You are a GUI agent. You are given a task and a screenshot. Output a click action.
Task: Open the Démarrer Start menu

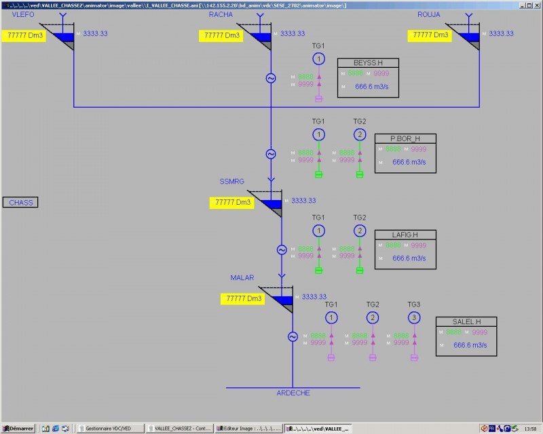click(x=17, y=428)
